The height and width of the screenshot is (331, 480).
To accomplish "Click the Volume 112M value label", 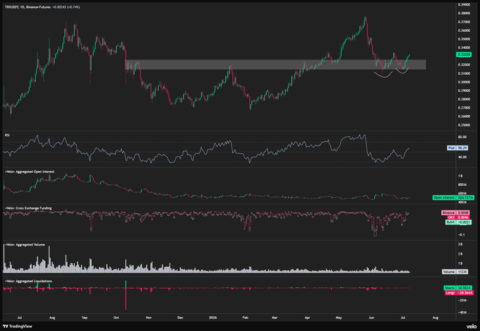I will tap(455, 272).
